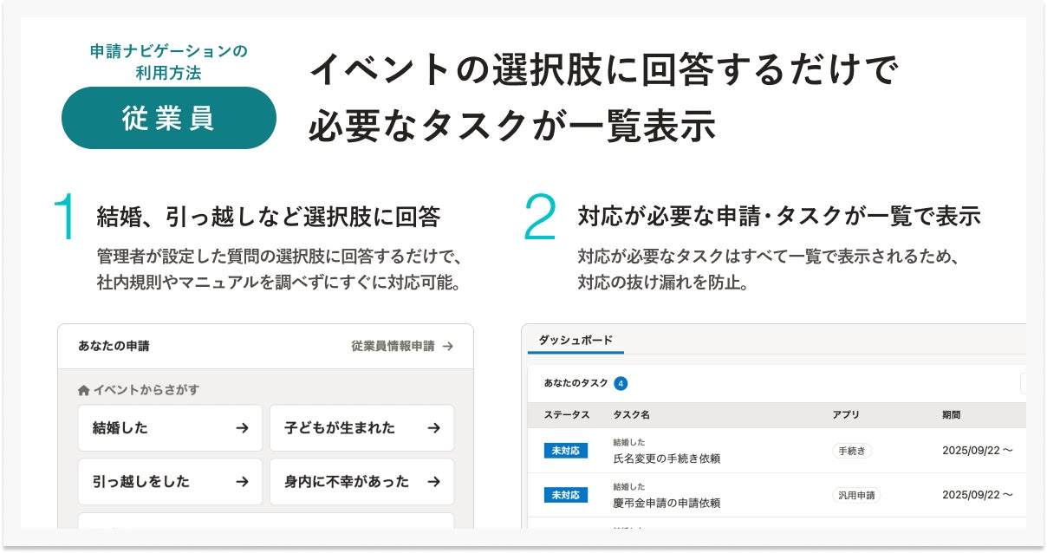Click the 従業員 teal pill button
The height and width of the screenshot is (553, 1047).
coord(168,119)
